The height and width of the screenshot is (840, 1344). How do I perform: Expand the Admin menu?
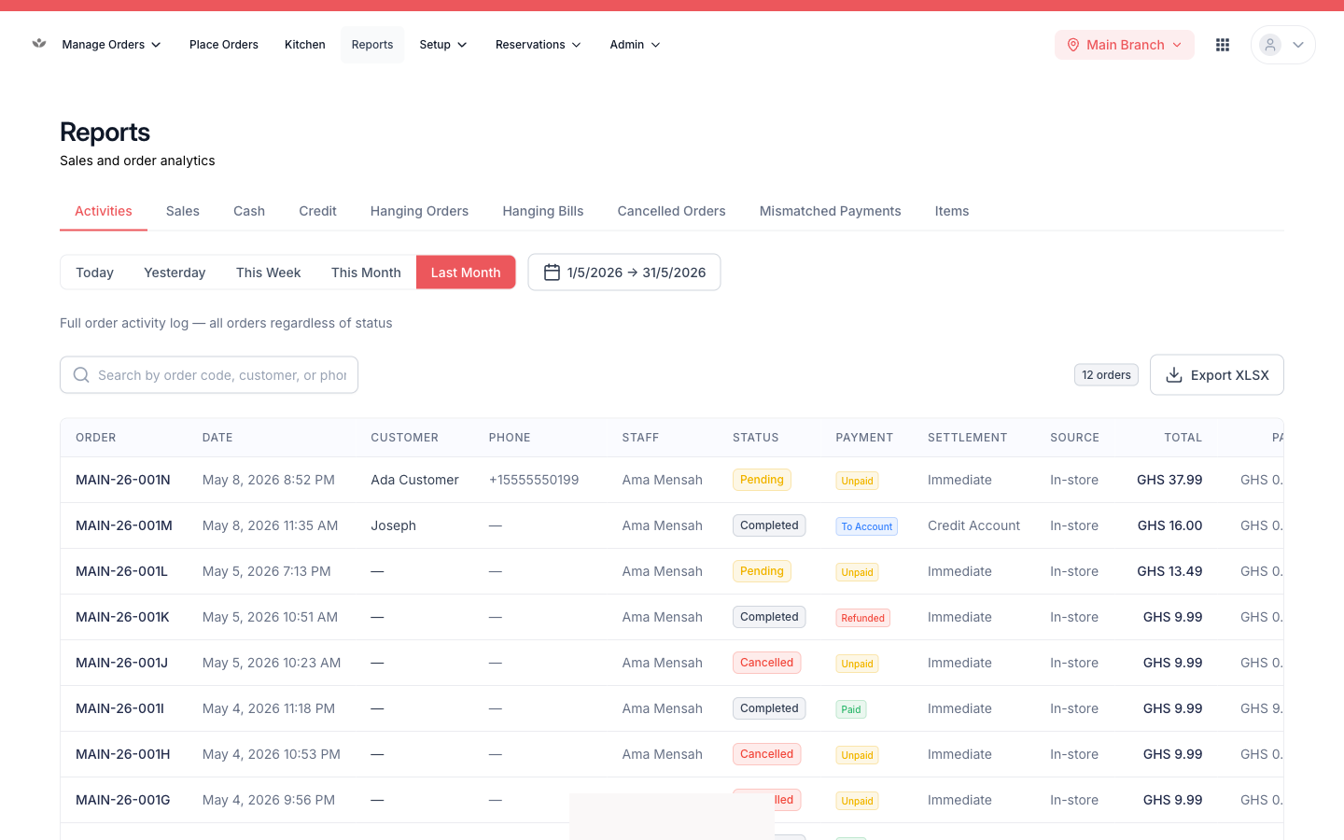tap(636, 45)
